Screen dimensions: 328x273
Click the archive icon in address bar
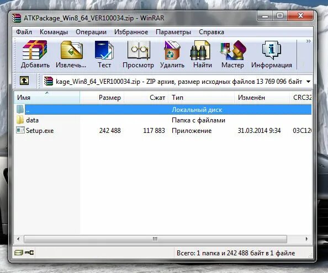click(49, 81)
